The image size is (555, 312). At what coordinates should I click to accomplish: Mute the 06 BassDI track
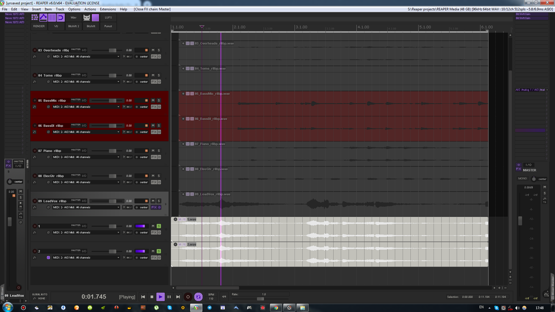coord(153,126)
